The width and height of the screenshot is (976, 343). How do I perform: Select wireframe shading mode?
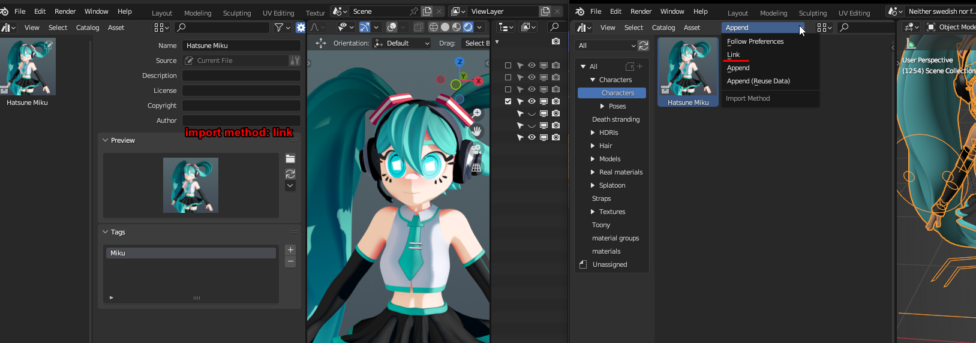(434, 27)
